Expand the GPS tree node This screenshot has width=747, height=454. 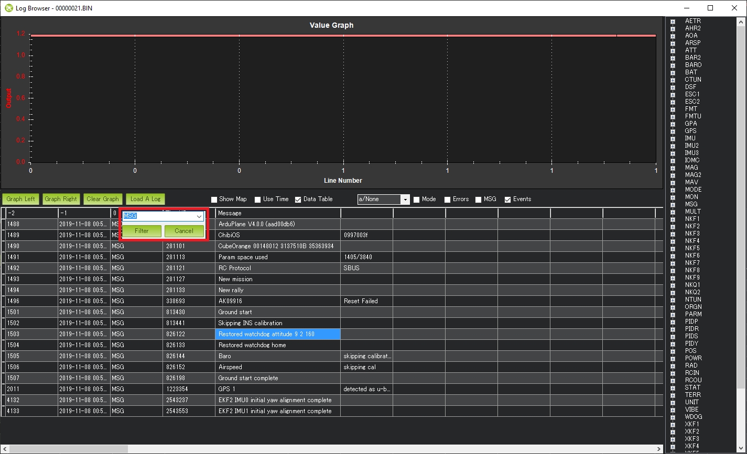673,131
